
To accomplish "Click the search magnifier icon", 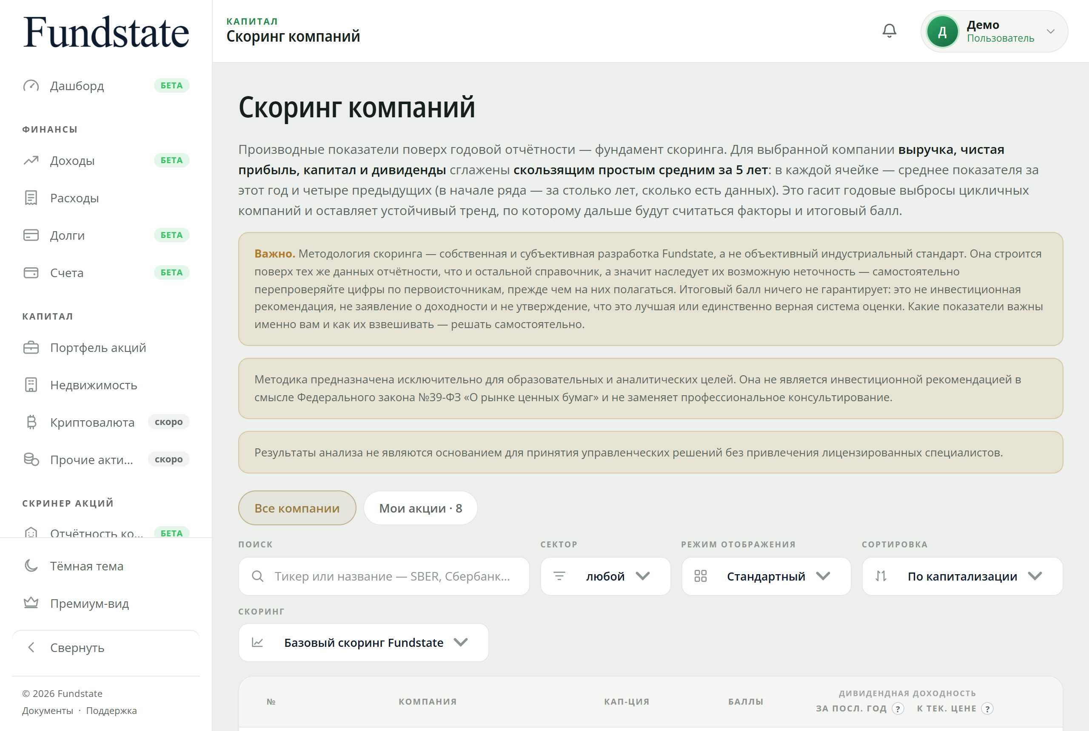I will (x=257, y=576).
